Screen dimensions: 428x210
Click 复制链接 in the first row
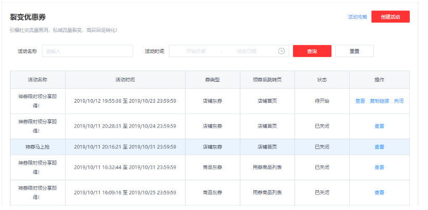pyautogui.click(x=380, y=101)
